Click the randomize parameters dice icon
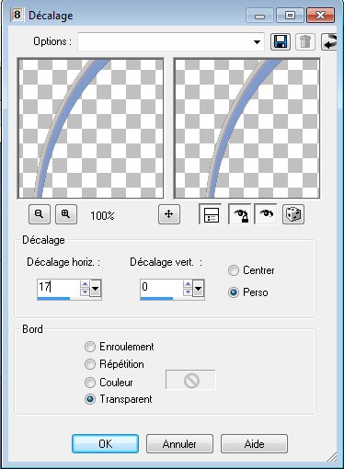The height and width of the screenshot is (469, 344). click(293, 214)
